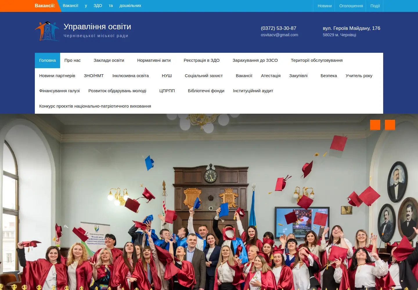Click the ЦПРПП menu item
Image resolution: width=418 pixels, height=290 pixels.
167,91
